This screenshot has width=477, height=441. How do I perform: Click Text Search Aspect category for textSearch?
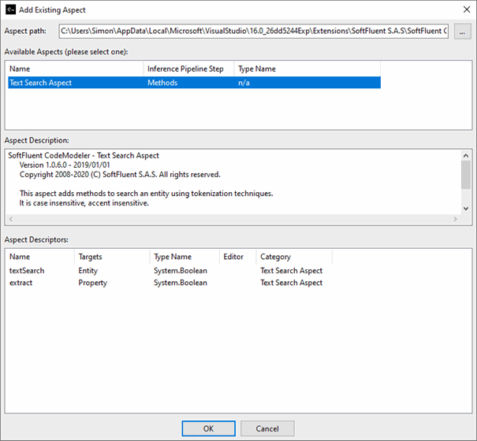coord(291,270)
